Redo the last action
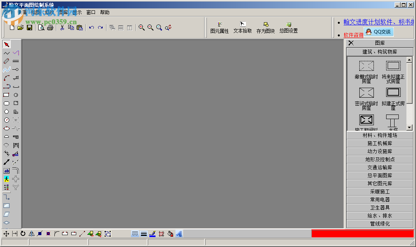The width and height of the screenshot is (416, 247). click(x=100, y=28)
